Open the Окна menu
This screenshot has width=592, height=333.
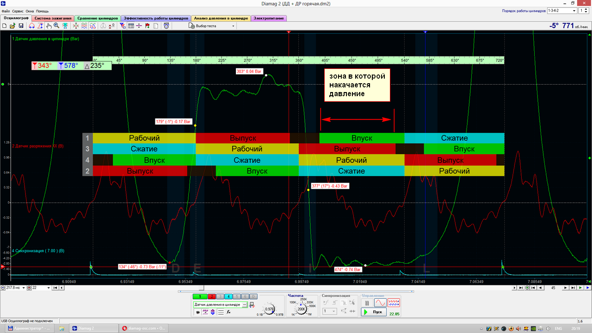[x=30, y=11]
